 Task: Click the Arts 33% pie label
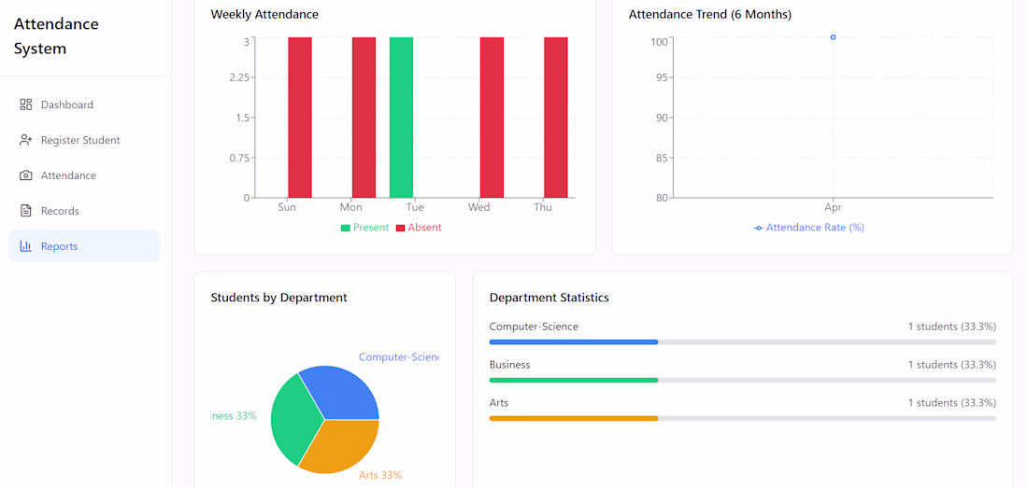pos(380,475)
